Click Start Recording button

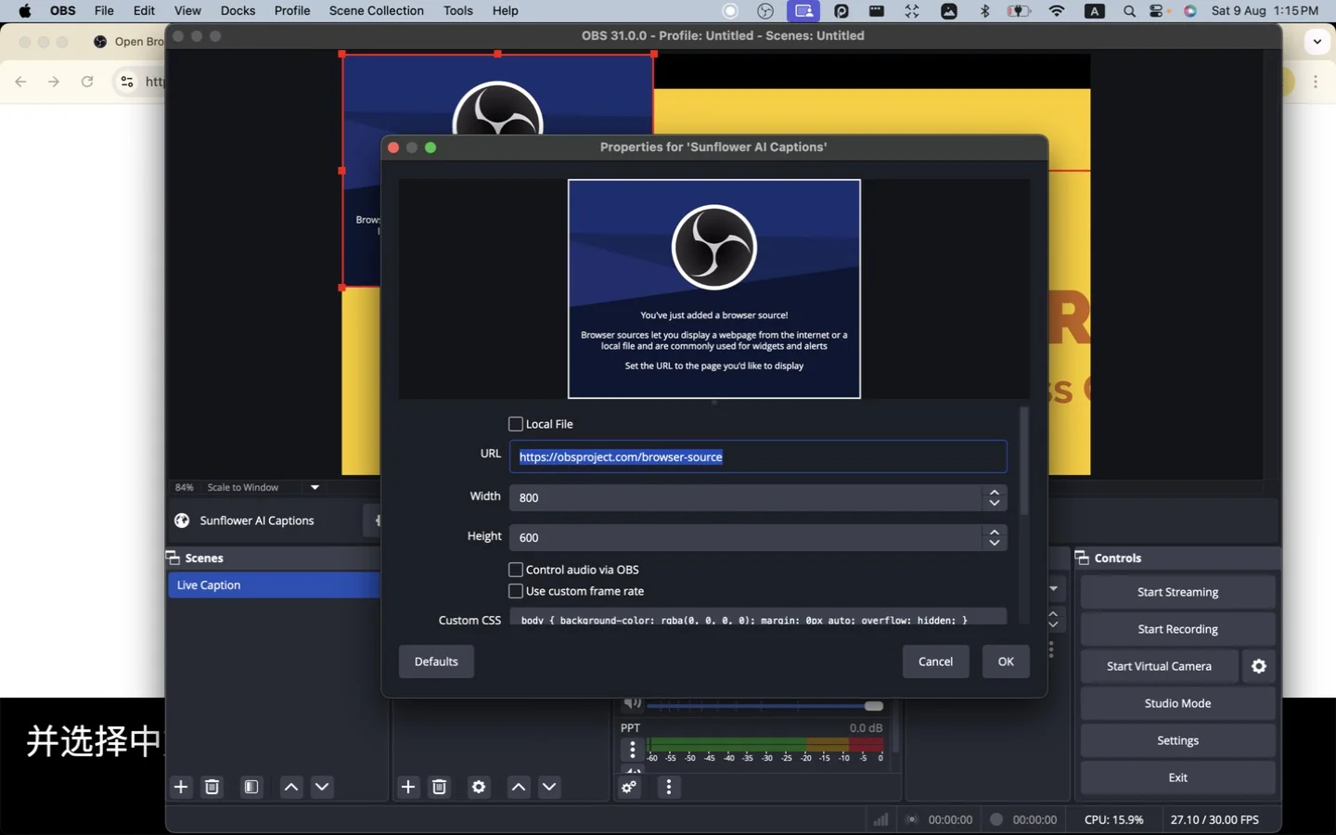[x=1177, y=629]
